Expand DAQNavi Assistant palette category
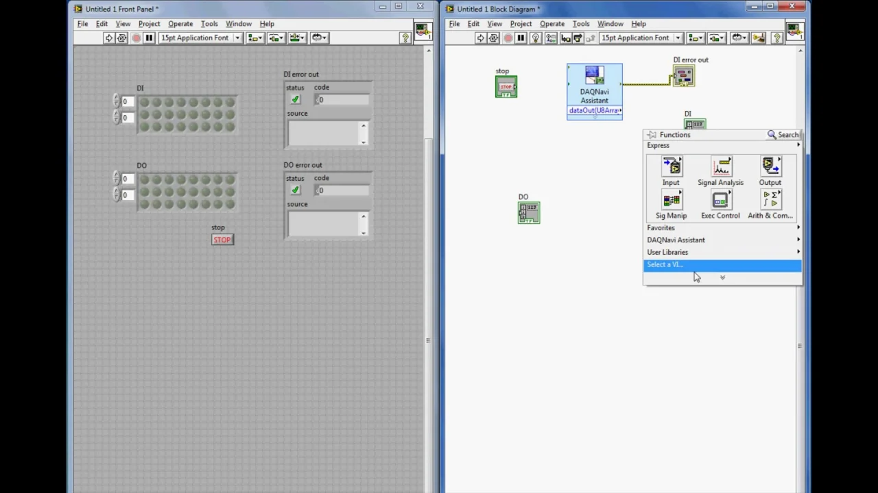Screen dimensions: 878x493 pos(722,240)
